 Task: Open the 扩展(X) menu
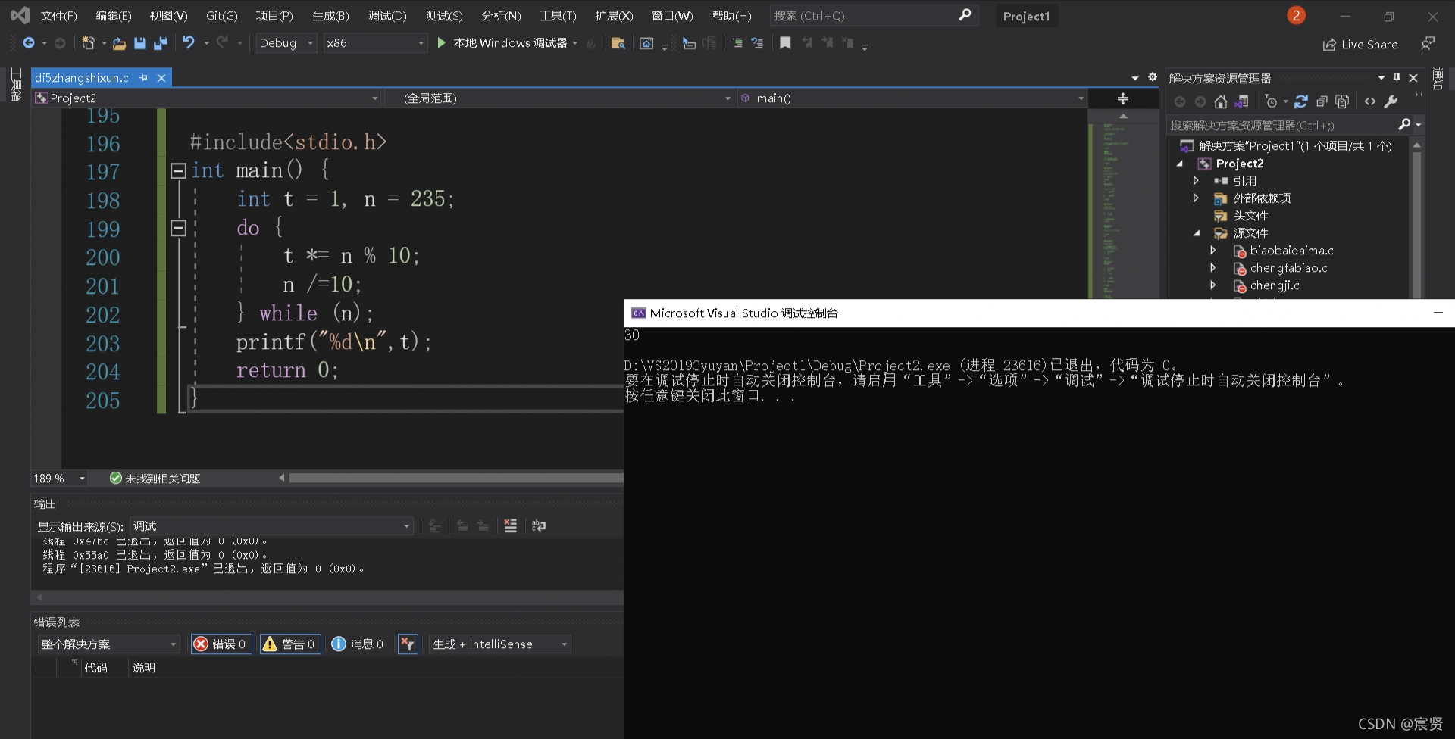(614, 16)
